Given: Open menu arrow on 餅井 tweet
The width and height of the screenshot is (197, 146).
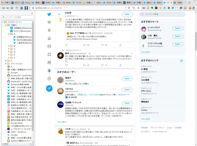Looking at the screenshot, I should pos(132,53).
